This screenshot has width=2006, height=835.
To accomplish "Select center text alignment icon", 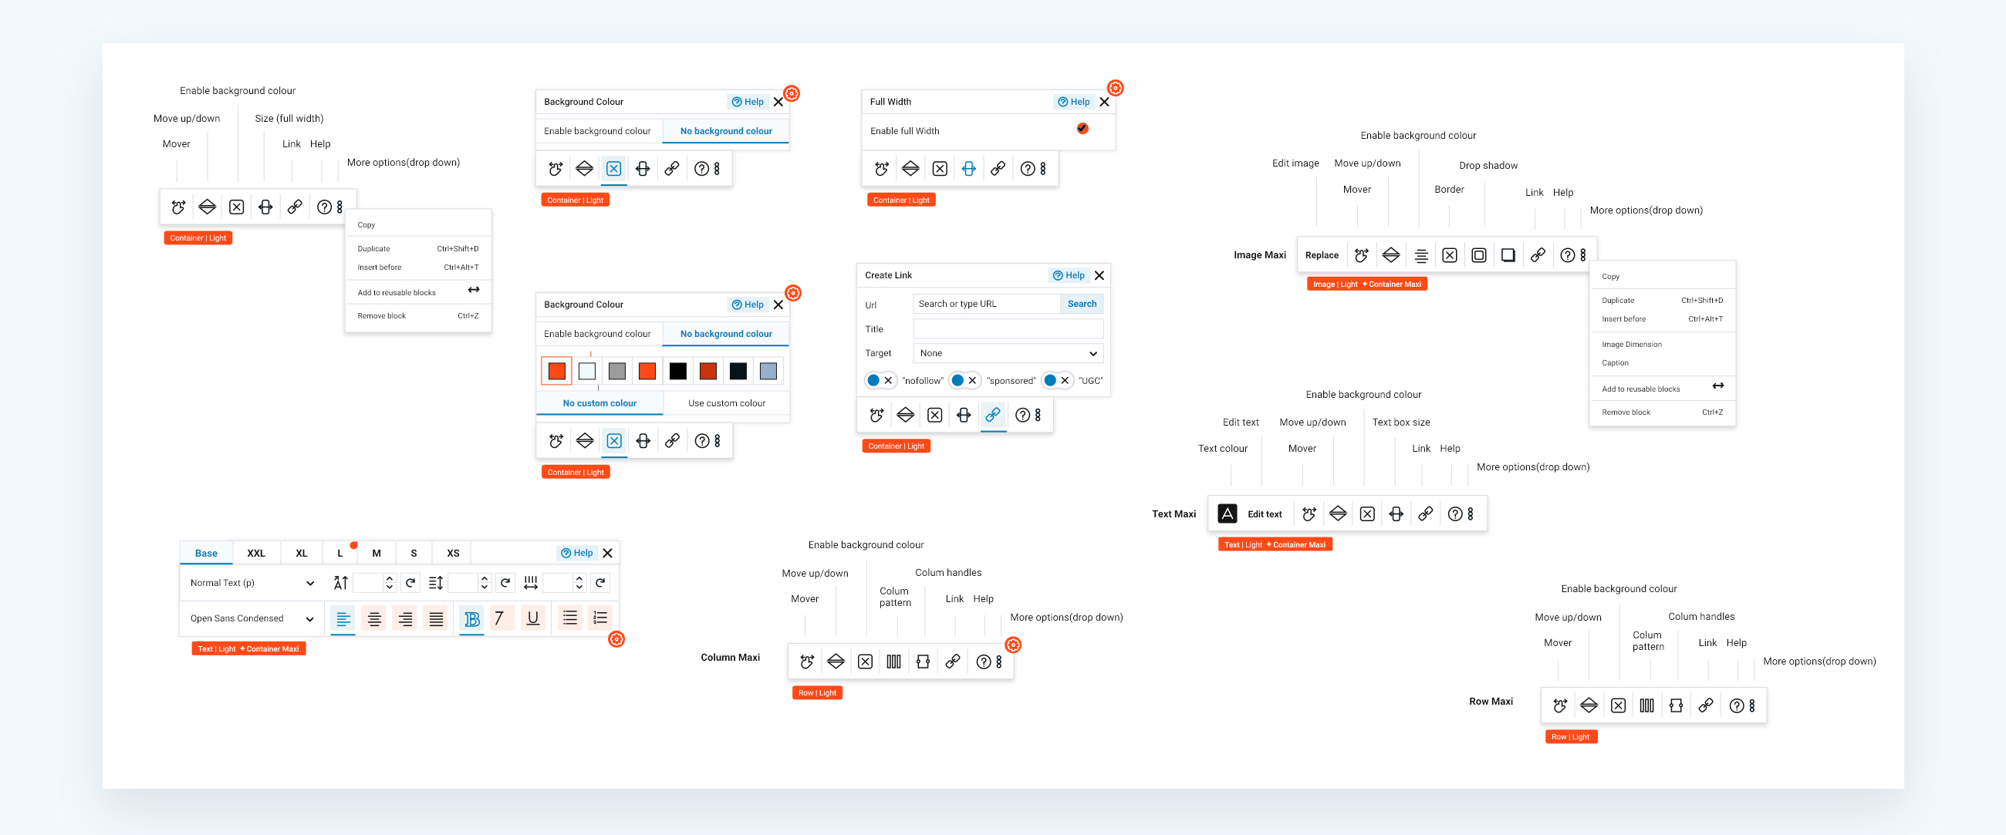I will [374, 618].
